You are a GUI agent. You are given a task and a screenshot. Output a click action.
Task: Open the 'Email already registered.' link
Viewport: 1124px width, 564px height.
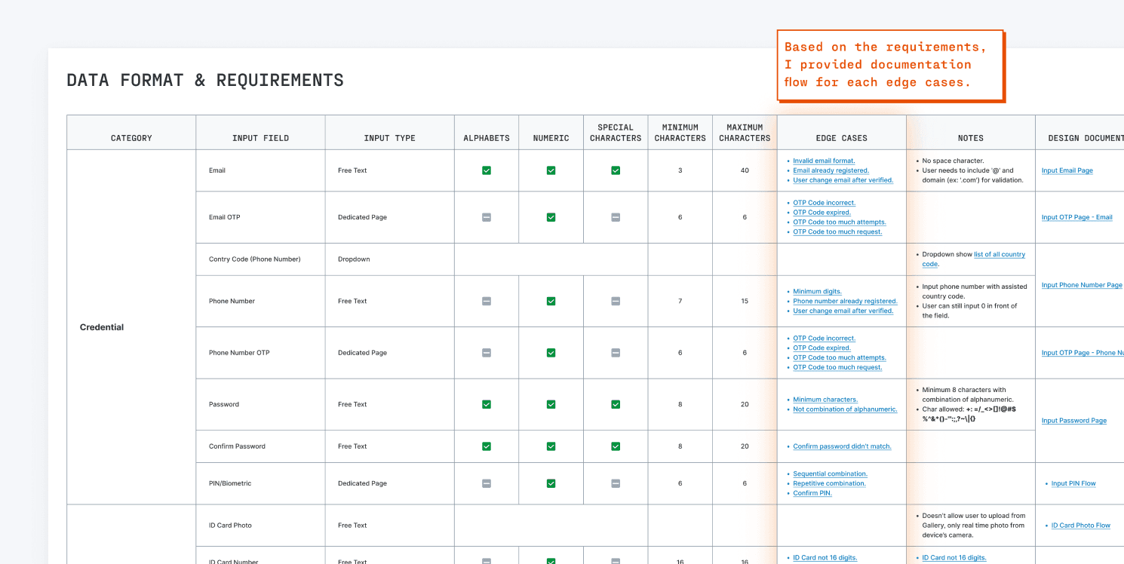(x=831, y=170)
